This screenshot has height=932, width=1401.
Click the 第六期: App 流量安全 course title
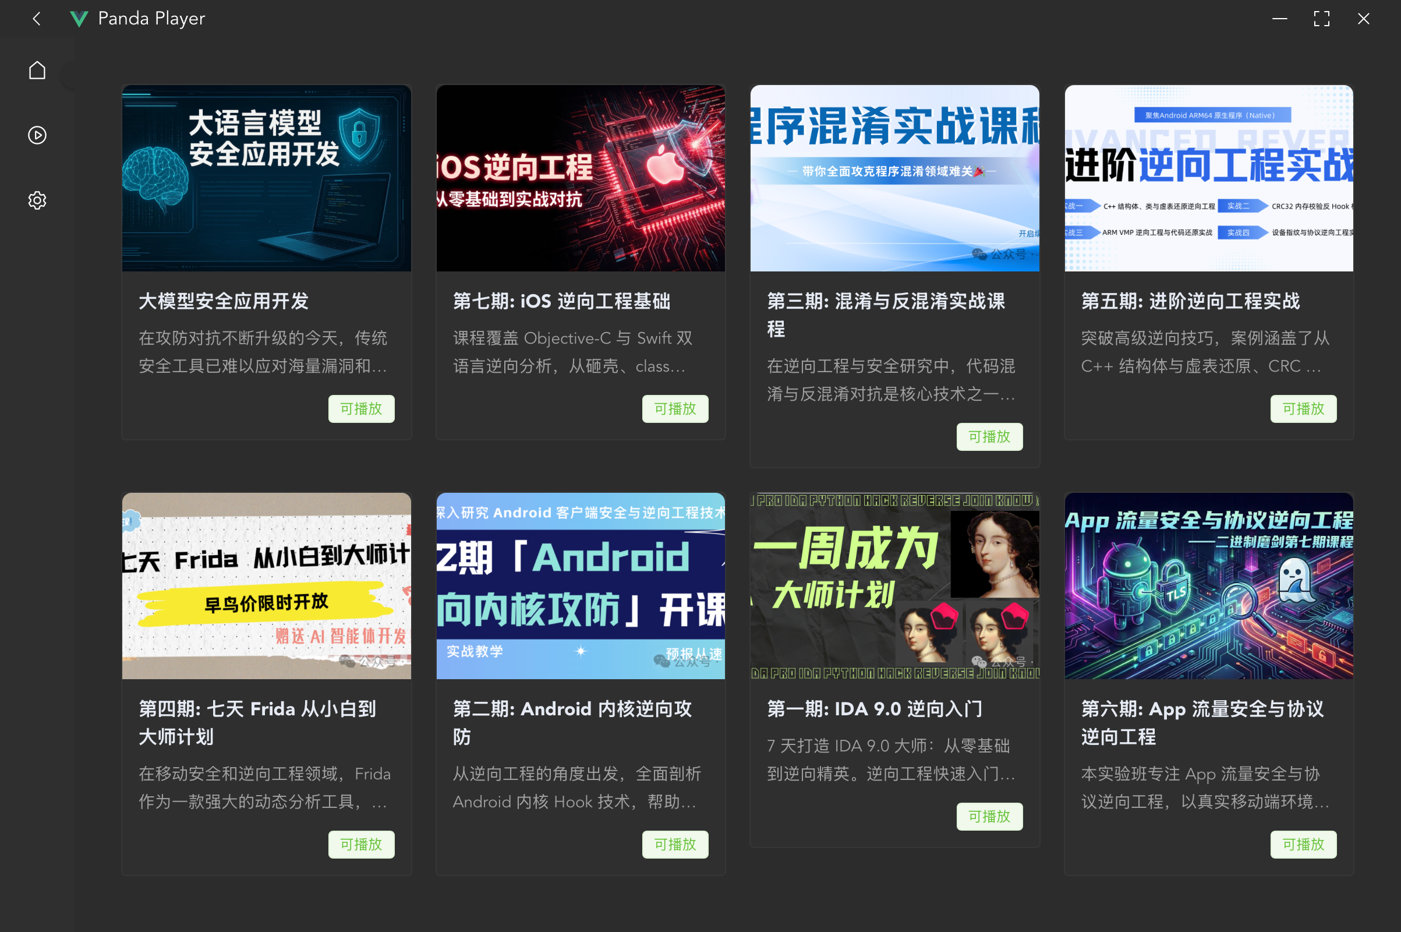(x=1201, y=722)
